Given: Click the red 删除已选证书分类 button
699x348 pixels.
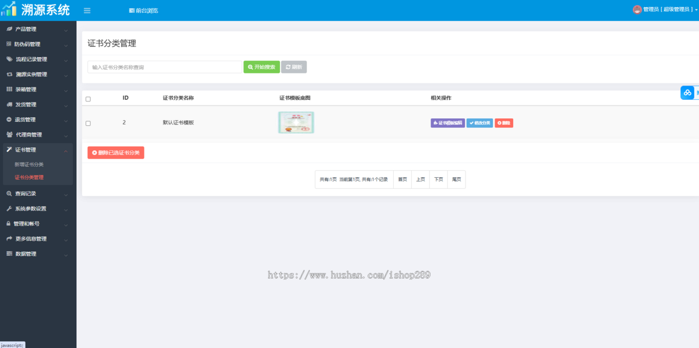Looking at the screenshot, I should click(115, 153).
